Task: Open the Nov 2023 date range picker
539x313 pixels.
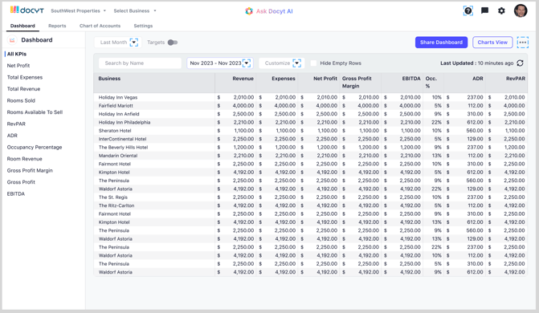Action: point(220,63)
